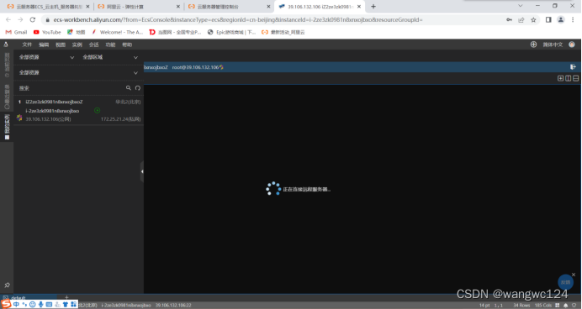Click the shield icon in status bar
This screenshot has height=309, width=582.
pyautogui.click(x=574, y=306)
